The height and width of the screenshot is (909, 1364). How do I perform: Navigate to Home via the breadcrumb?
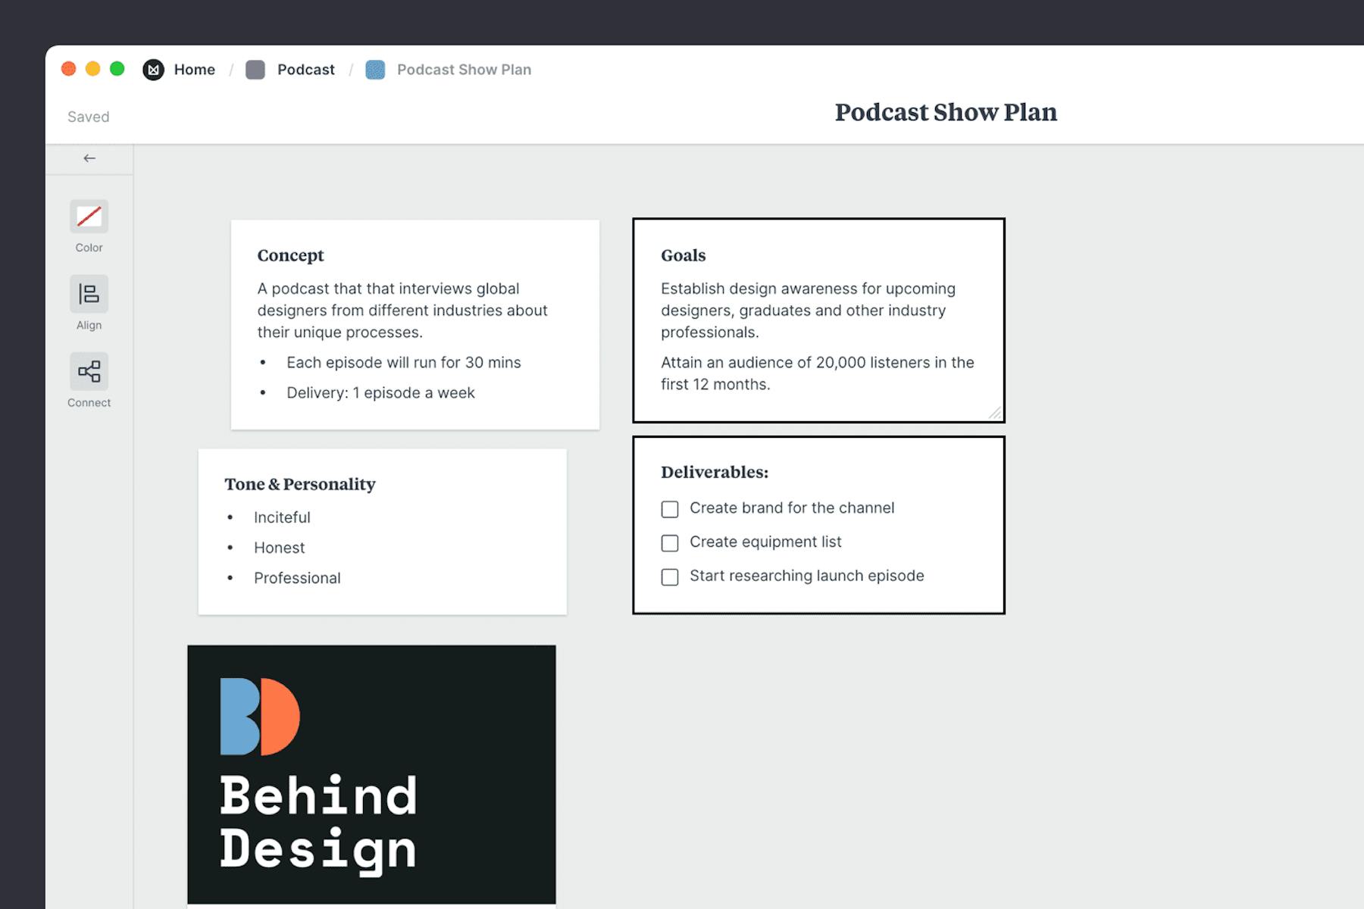tap(194, 69)
